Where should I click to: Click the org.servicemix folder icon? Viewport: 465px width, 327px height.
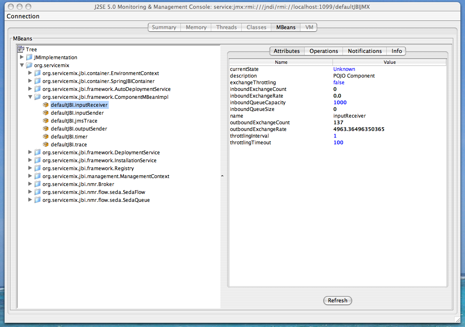(29, 65)
